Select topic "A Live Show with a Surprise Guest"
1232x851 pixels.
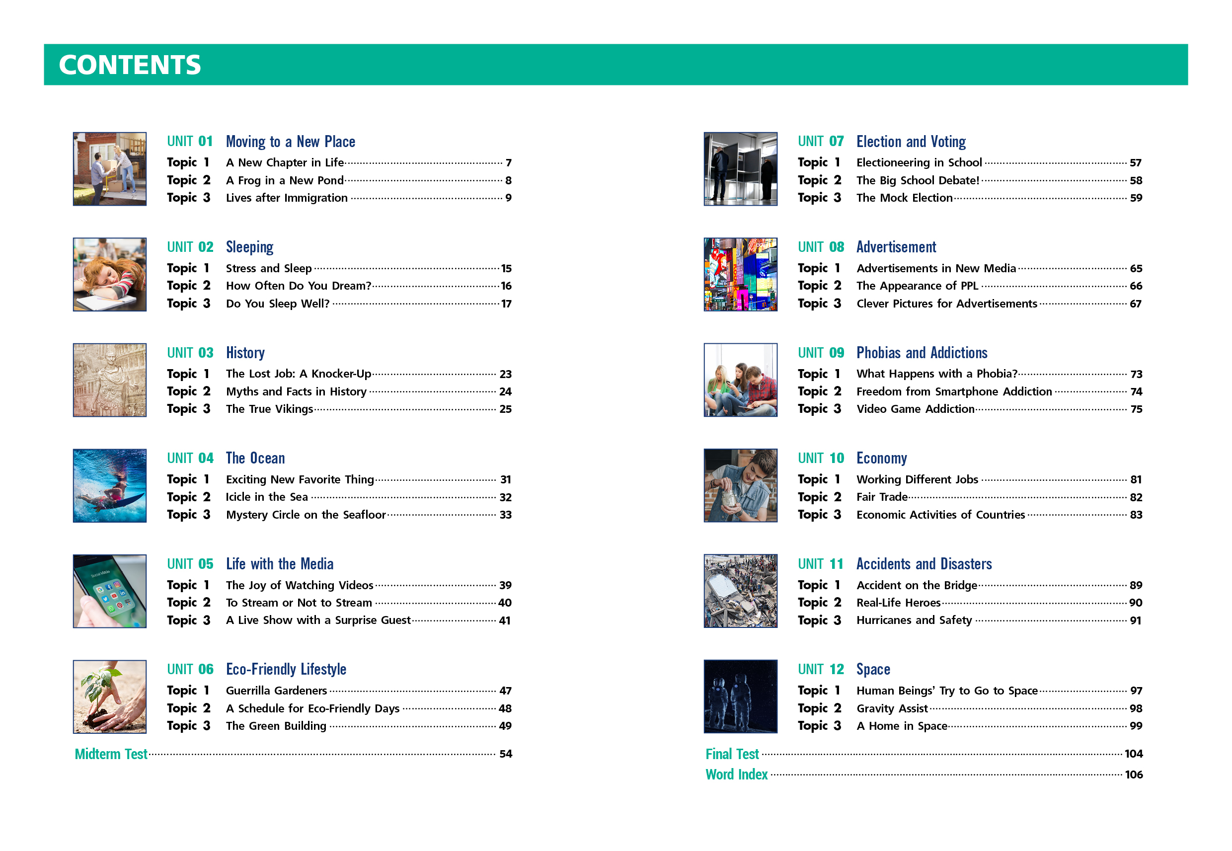pos(318,620)
